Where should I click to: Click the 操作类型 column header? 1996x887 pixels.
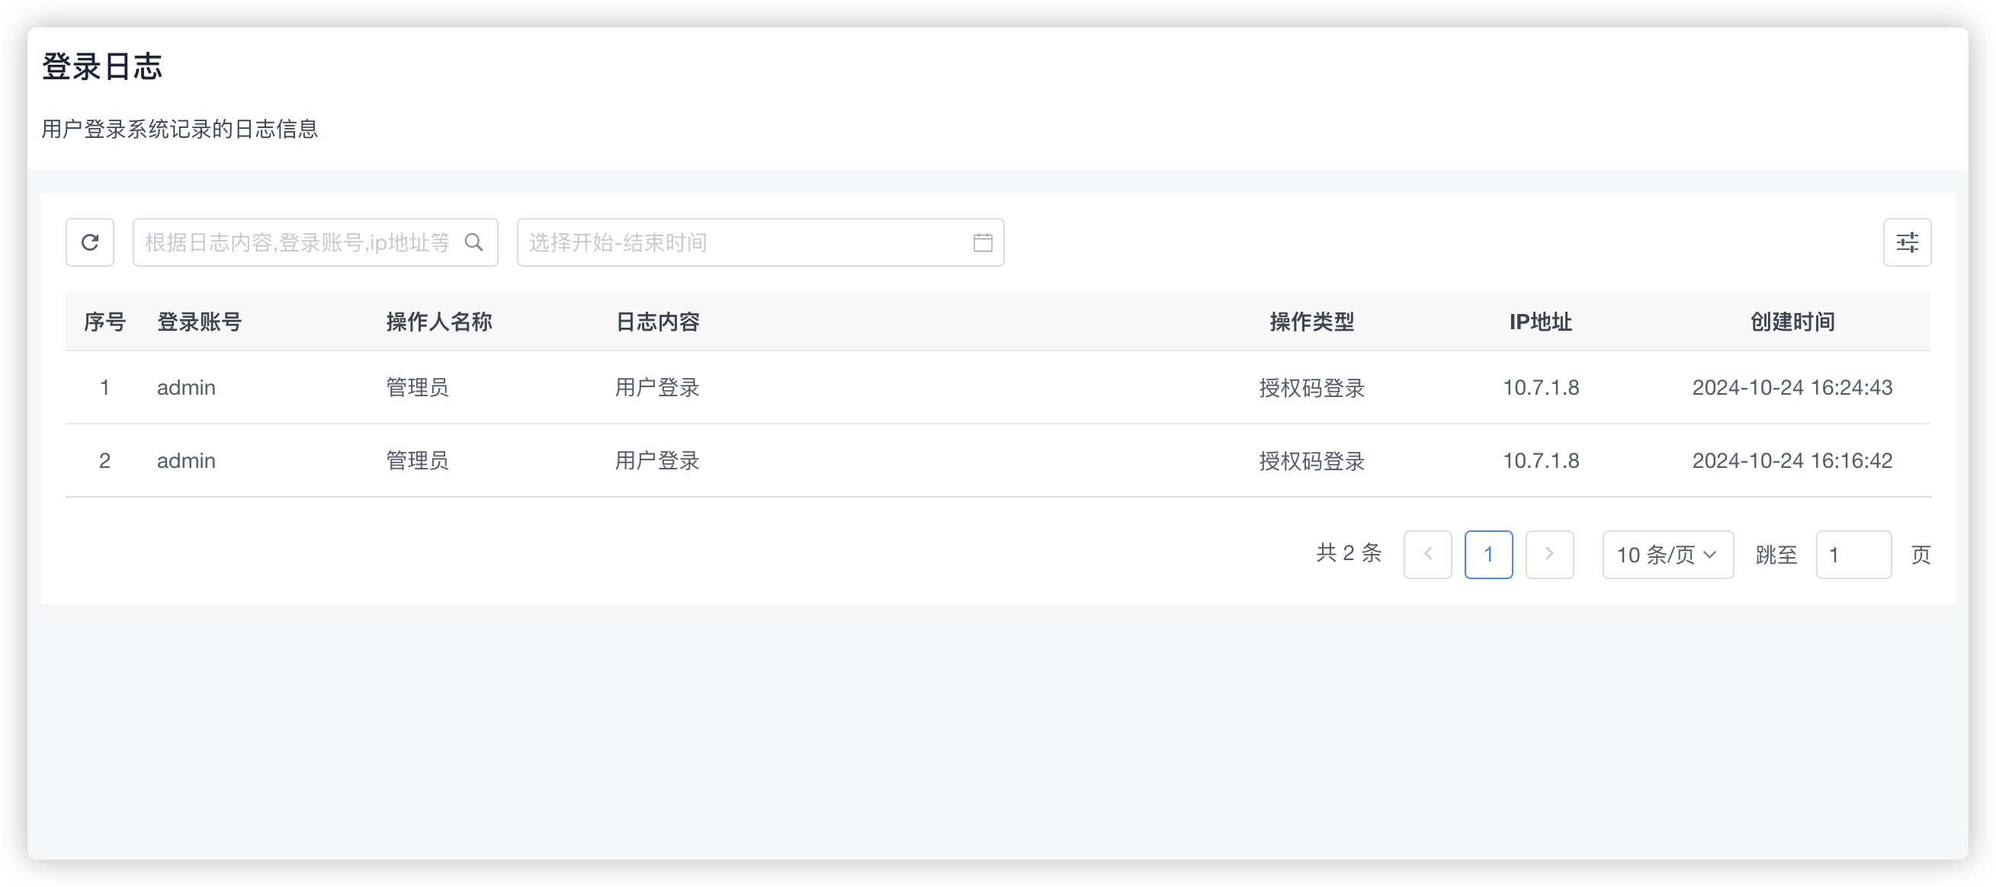tap(1311, 322)
